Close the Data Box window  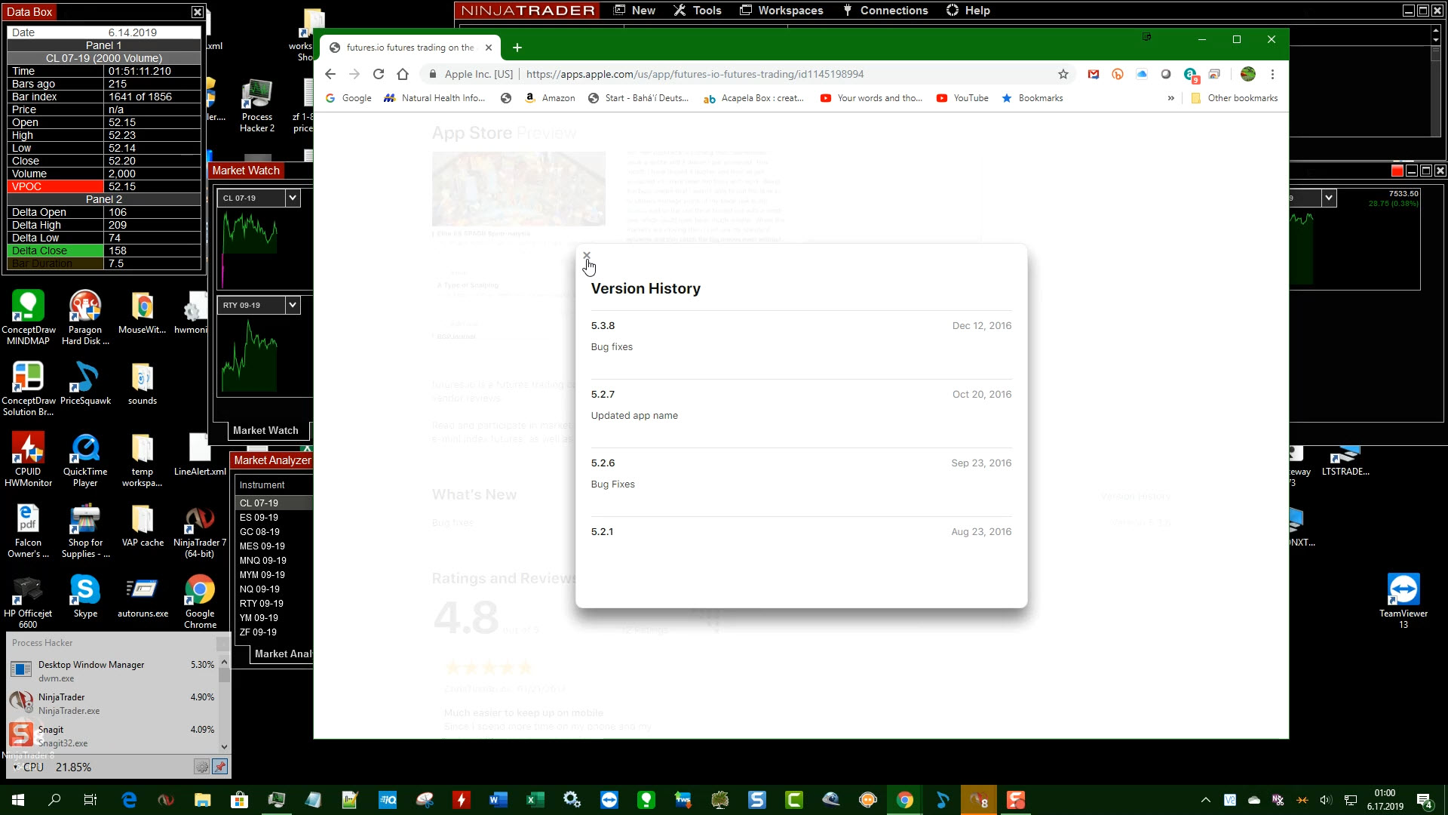[x=197, y=12]
